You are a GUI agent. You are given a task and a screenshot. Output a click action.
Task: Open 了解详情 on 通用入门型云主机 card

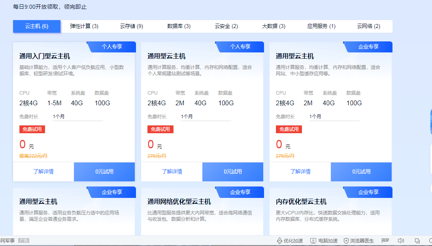(x=43, y=172)
